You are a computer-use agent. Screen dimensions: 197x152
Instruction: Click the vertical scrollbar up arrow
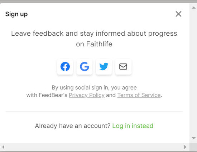click(x=194, y=7)
